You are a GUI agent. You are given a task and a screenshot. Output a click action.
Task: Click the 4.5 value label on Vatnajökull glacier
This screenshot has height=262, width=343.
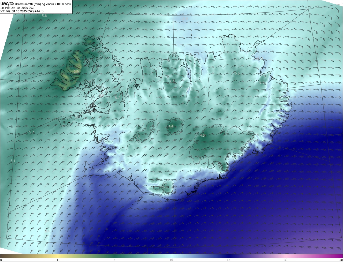point(202,135)
